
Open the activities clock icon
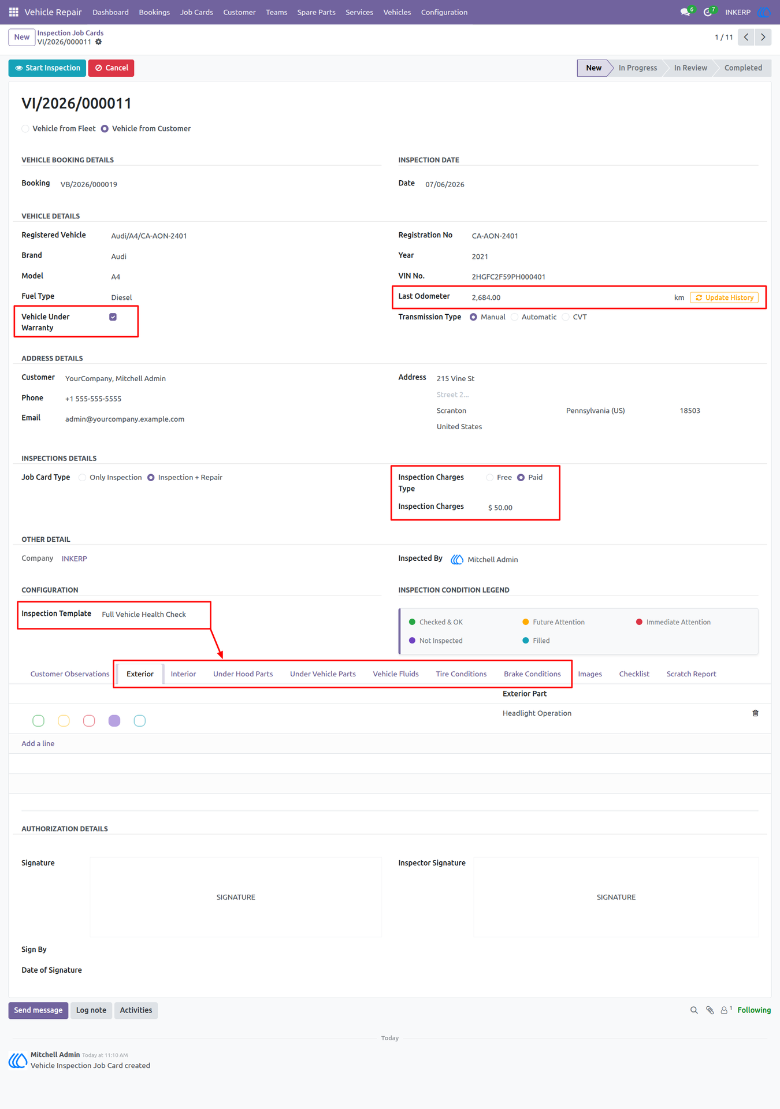[708, 12]
